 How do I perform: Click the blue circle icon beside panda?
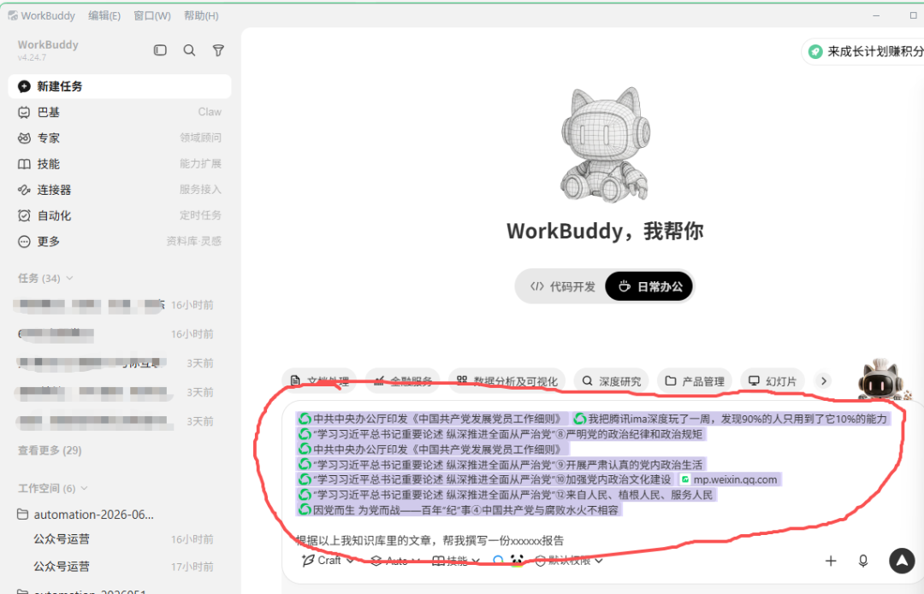pos(498,561)
